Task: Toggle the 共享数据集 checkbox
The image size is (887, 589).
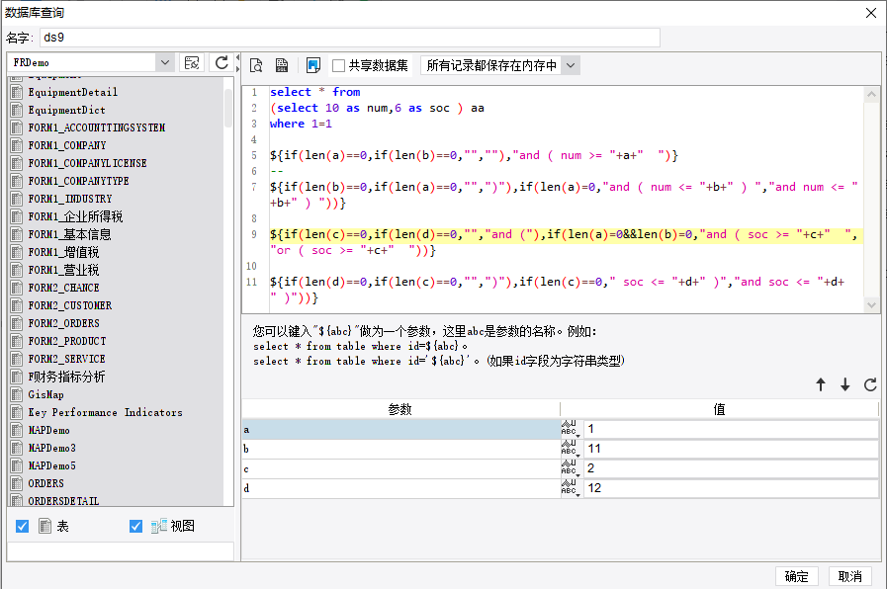Action: pos(338,65)
